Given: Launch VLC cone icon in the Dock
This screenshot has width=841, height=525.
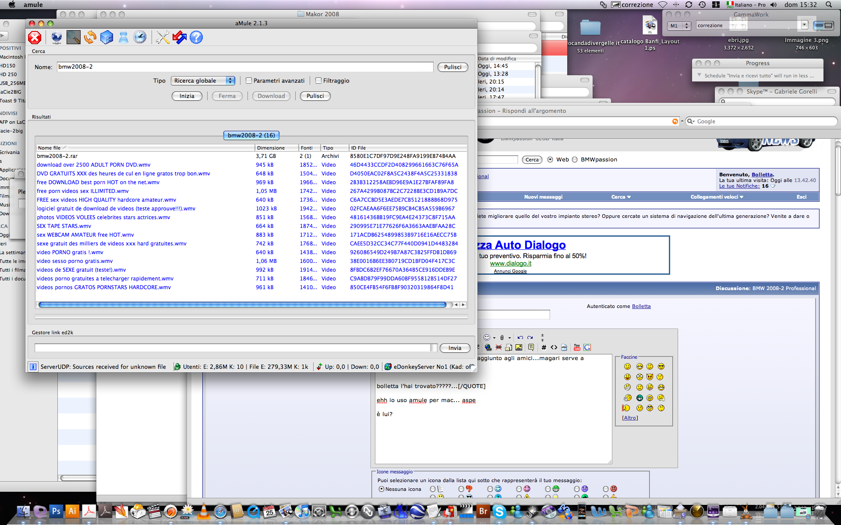Looking at the screenshot, I should click(x=204, y=511).
